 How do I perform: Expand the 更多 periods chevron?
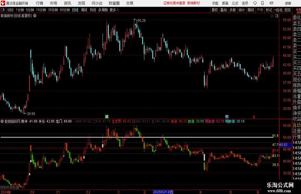pos(118,10)
